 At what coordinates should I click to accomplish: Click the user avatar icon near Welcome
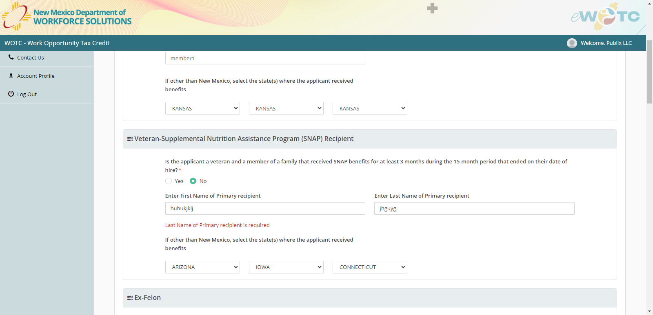tap(572, 43)
